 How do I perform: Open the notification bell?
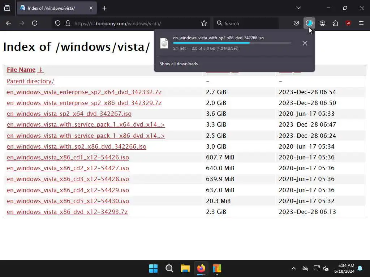[360, 268]
